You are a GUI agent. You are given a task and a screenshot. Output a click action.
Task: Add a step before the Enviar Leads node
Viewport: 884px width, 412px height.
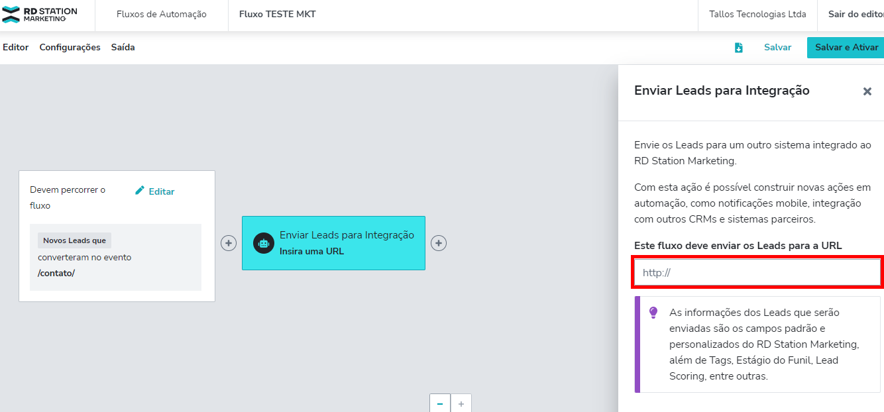tap(229, 243)
